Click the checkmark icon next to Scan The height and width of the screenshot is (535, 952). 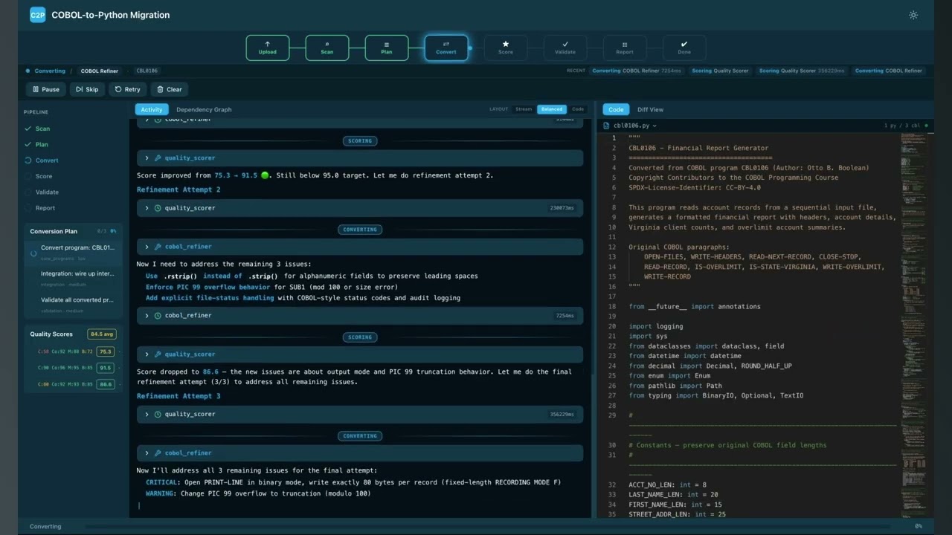tap(28, 129)
